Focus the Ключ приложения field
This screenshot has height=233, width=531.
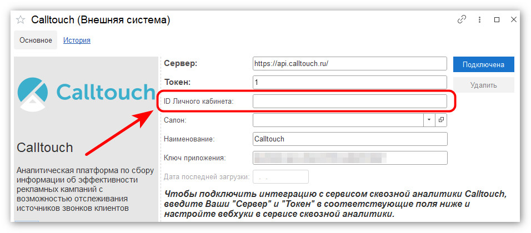(350, 158)
